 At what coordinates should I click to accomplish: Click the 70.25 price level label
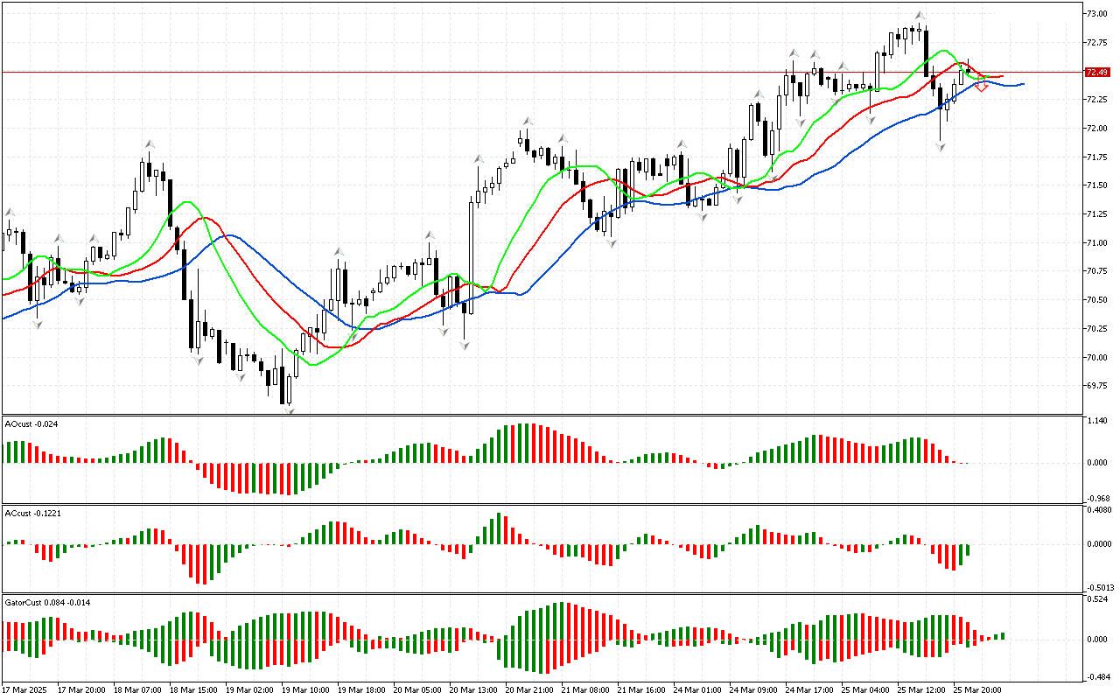[1097, 329]
